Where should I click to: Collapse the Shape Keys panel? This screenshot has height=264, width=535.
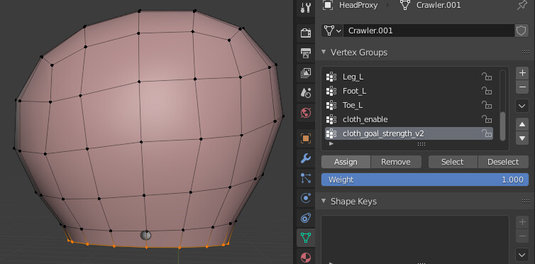324,201
